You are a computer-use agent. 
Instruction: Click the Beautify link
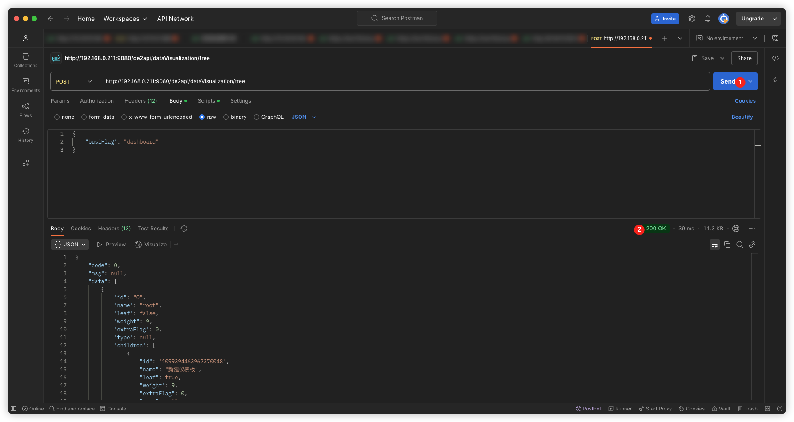point(742,117)
